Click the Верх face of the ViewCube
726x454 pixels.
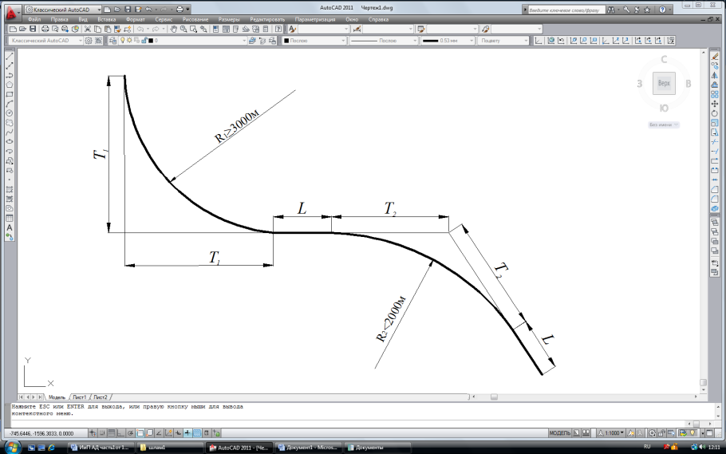pyautogui.click(x=663, y=83)
